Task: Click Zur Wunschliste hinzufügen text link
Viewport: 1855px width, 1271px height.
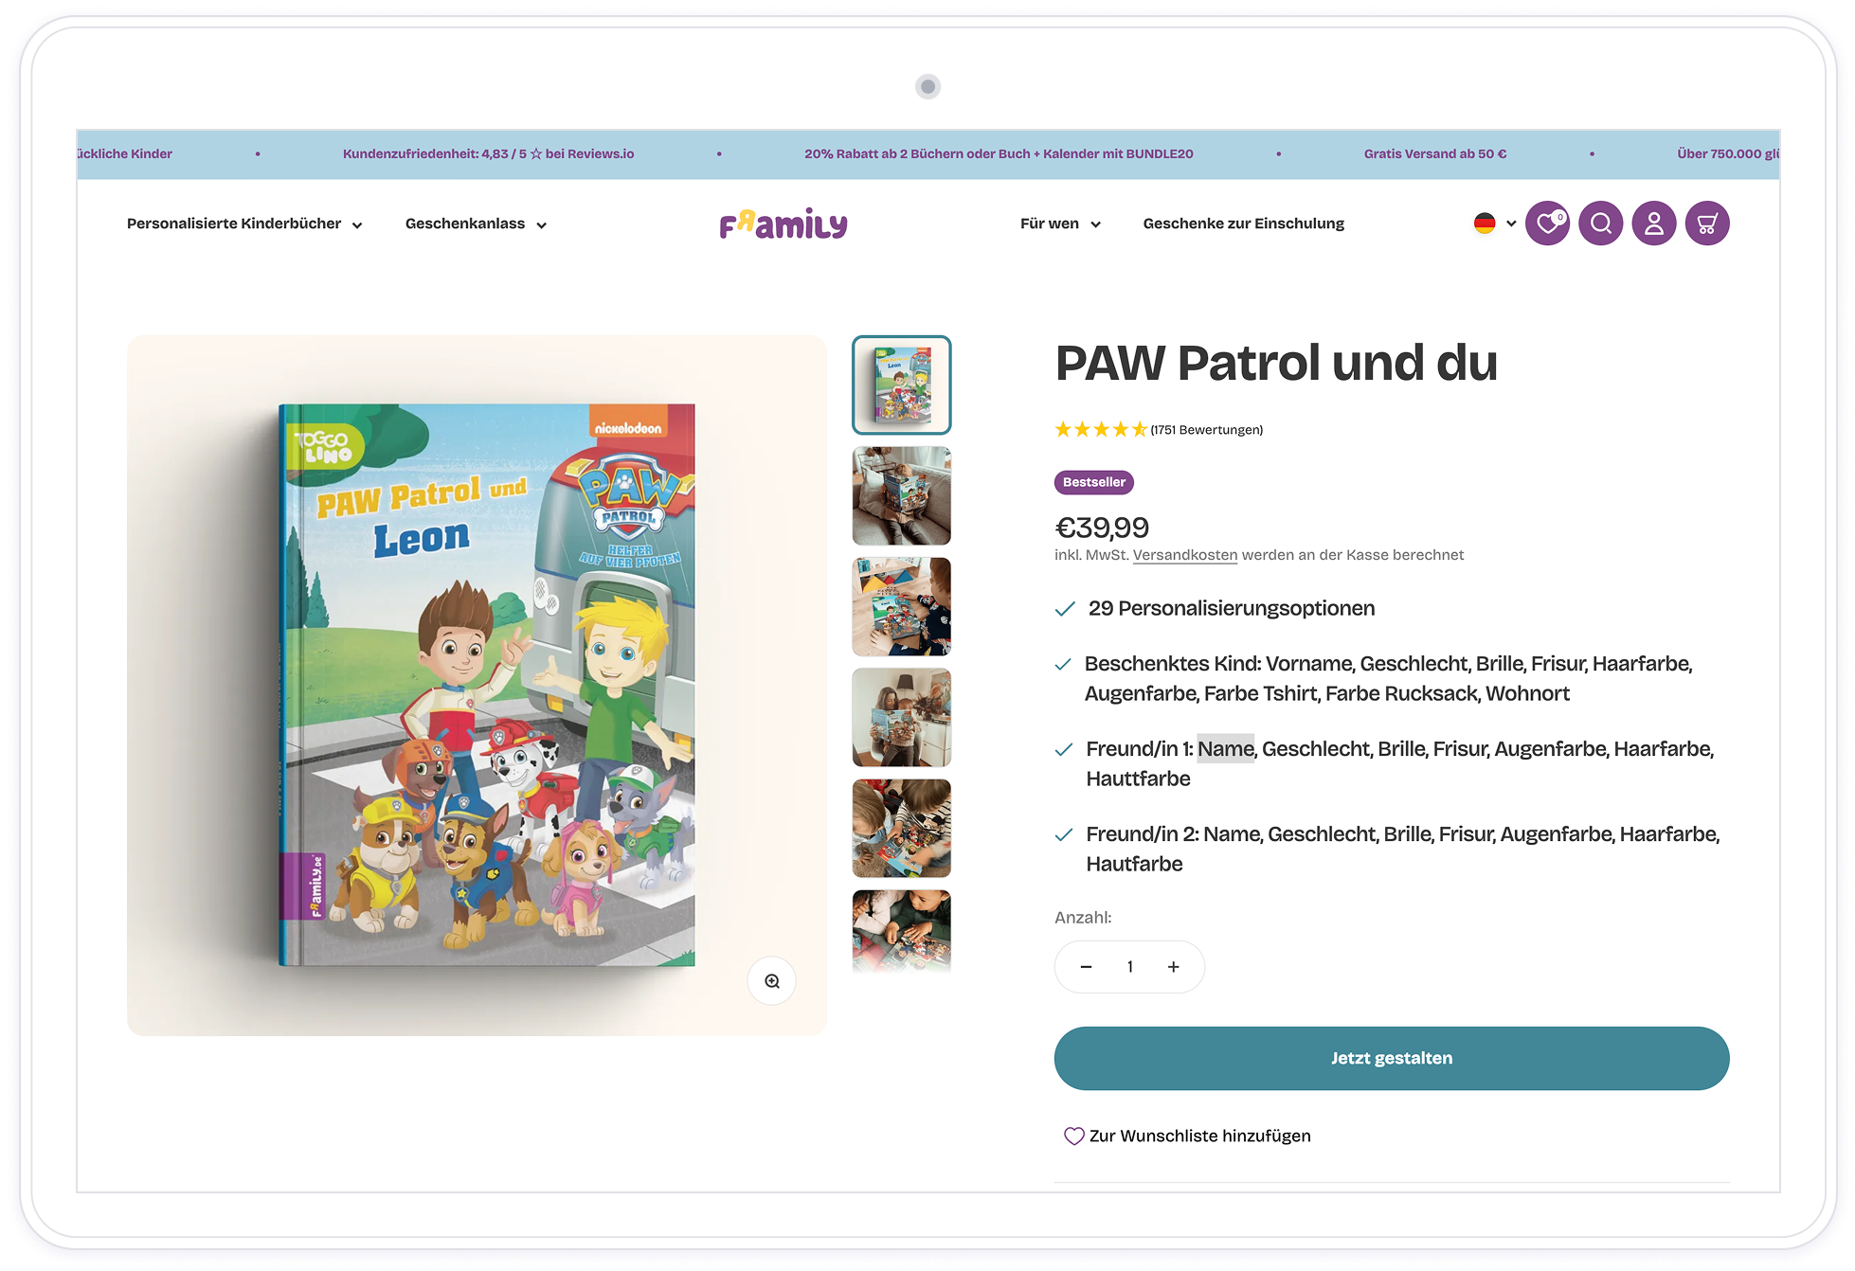Action: (x=1200, y=1136)
